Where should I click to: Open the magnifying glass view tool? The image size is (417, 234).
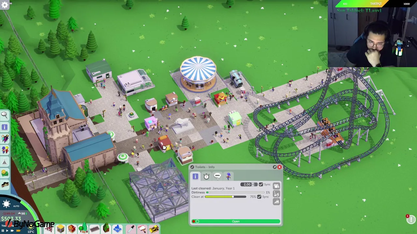(5, 115)
